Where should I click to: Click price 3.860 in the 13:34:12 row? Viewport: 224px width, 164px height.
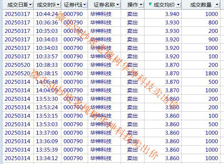(x=172, y=158)
